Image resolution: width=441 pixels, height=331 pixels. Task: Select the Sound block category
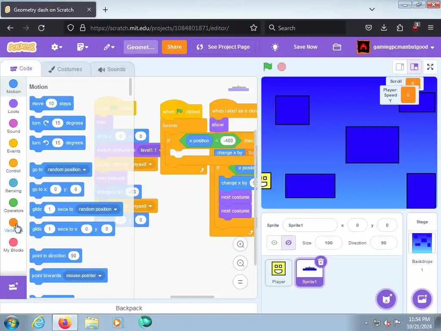(x=13, y=126)
